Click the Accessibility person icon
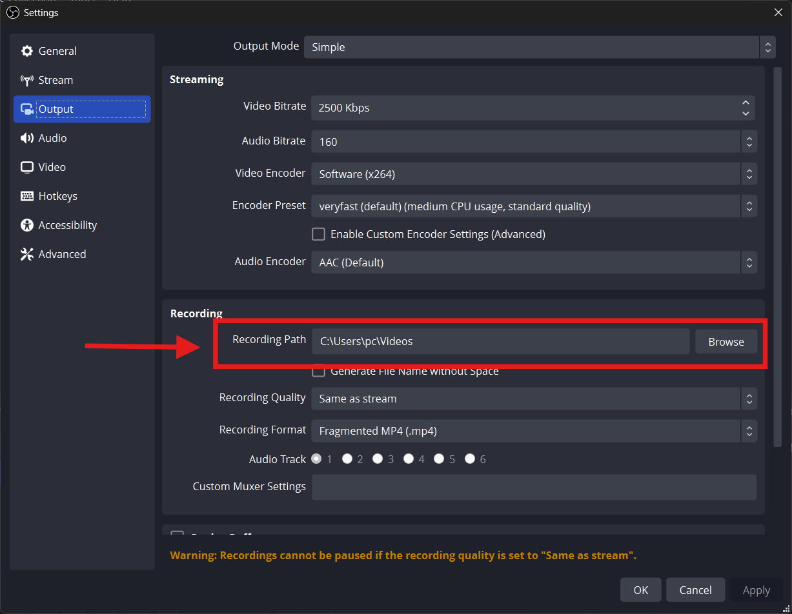The image size is (792, 614). point(27,225)
